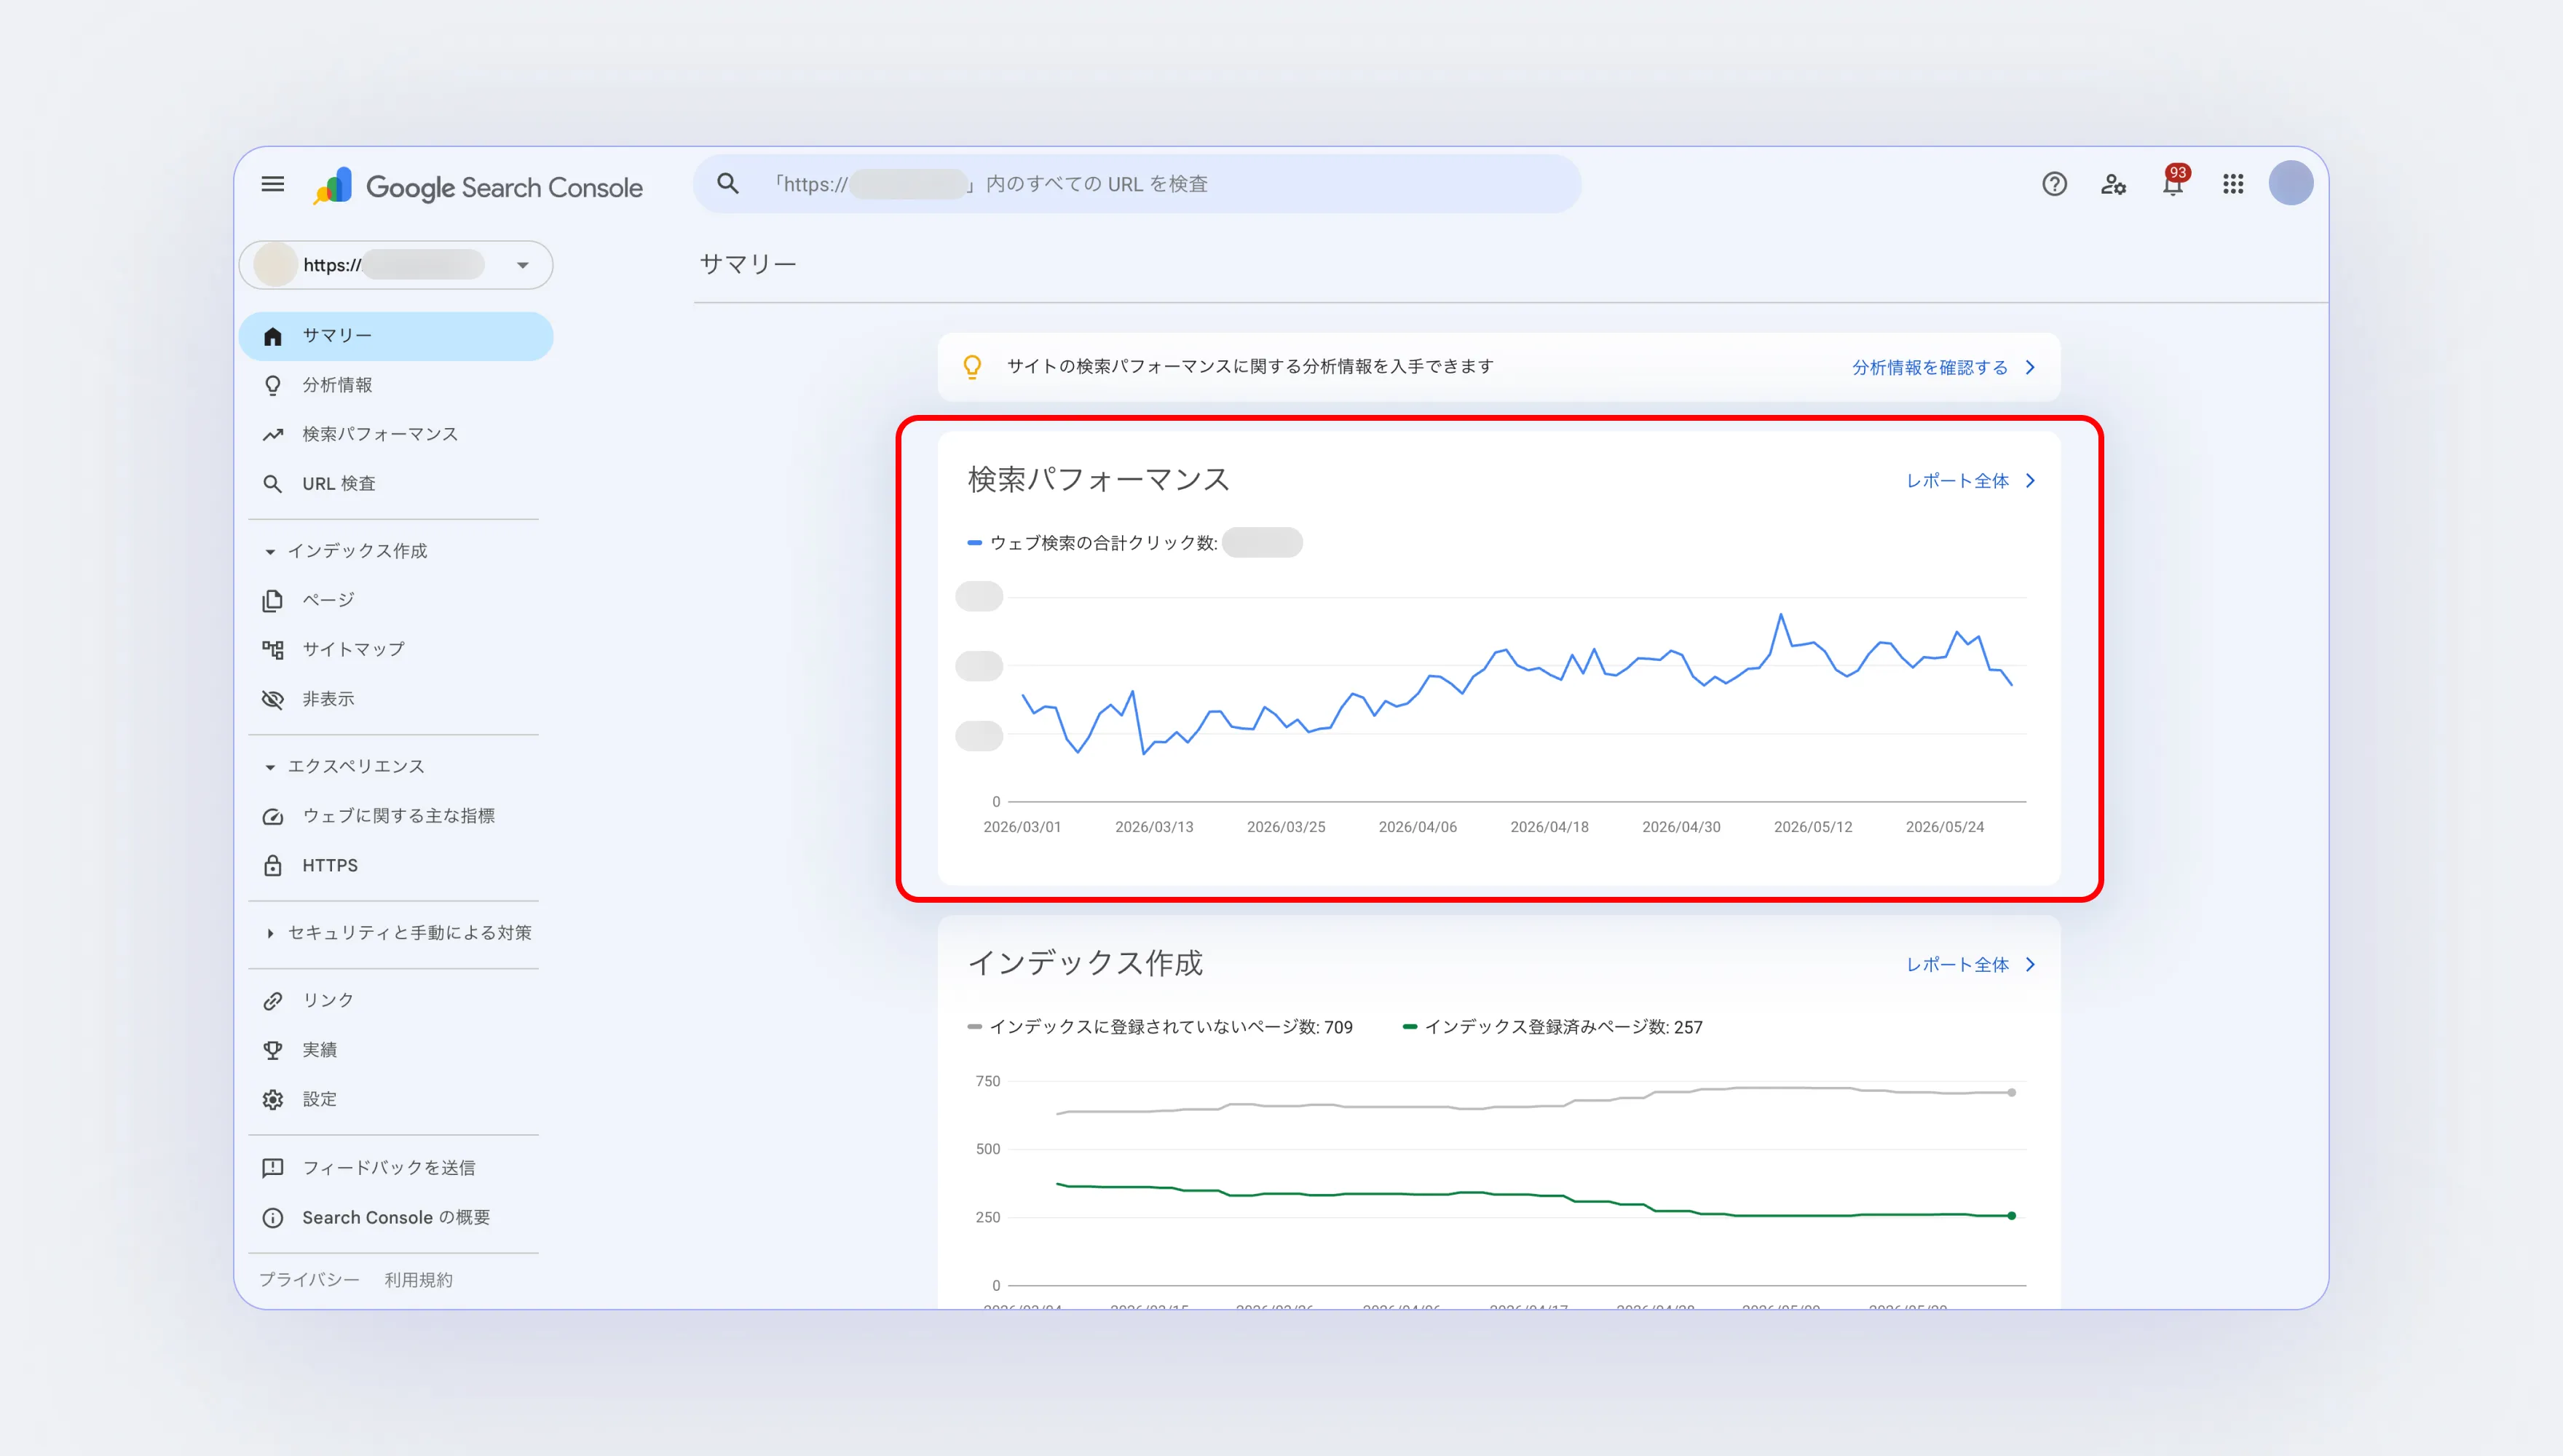Viewport: 2563px width, 1456px height.
Task: Open Search Console の概要
Action: pyautogui.click(x=396, y=1218)
